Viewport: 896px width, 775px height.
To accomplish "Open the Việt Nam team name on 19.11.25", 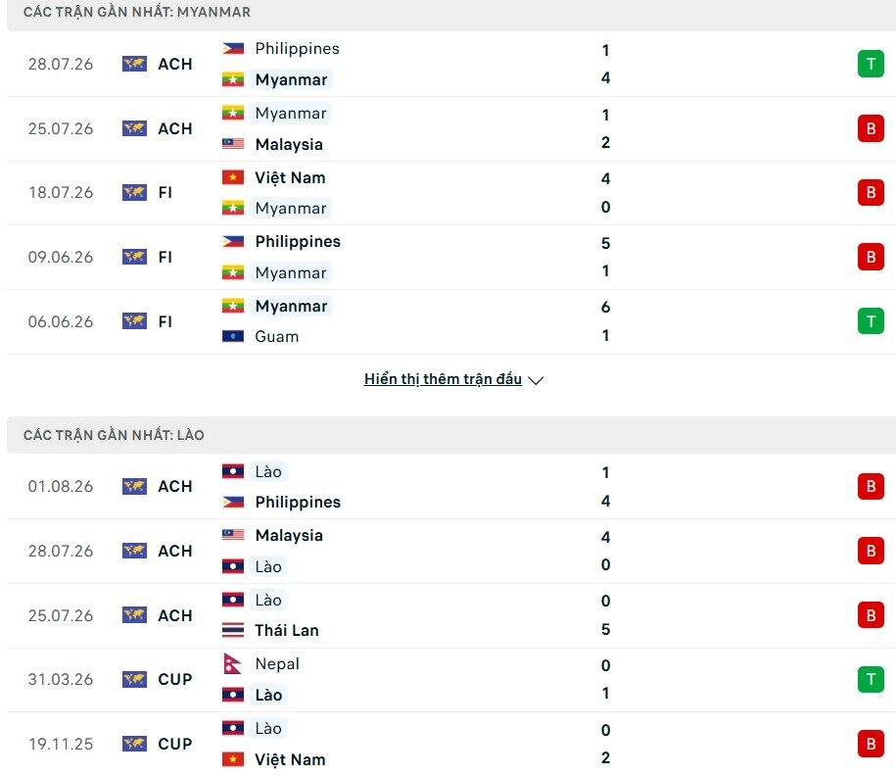I will click(x=290, y=759).
